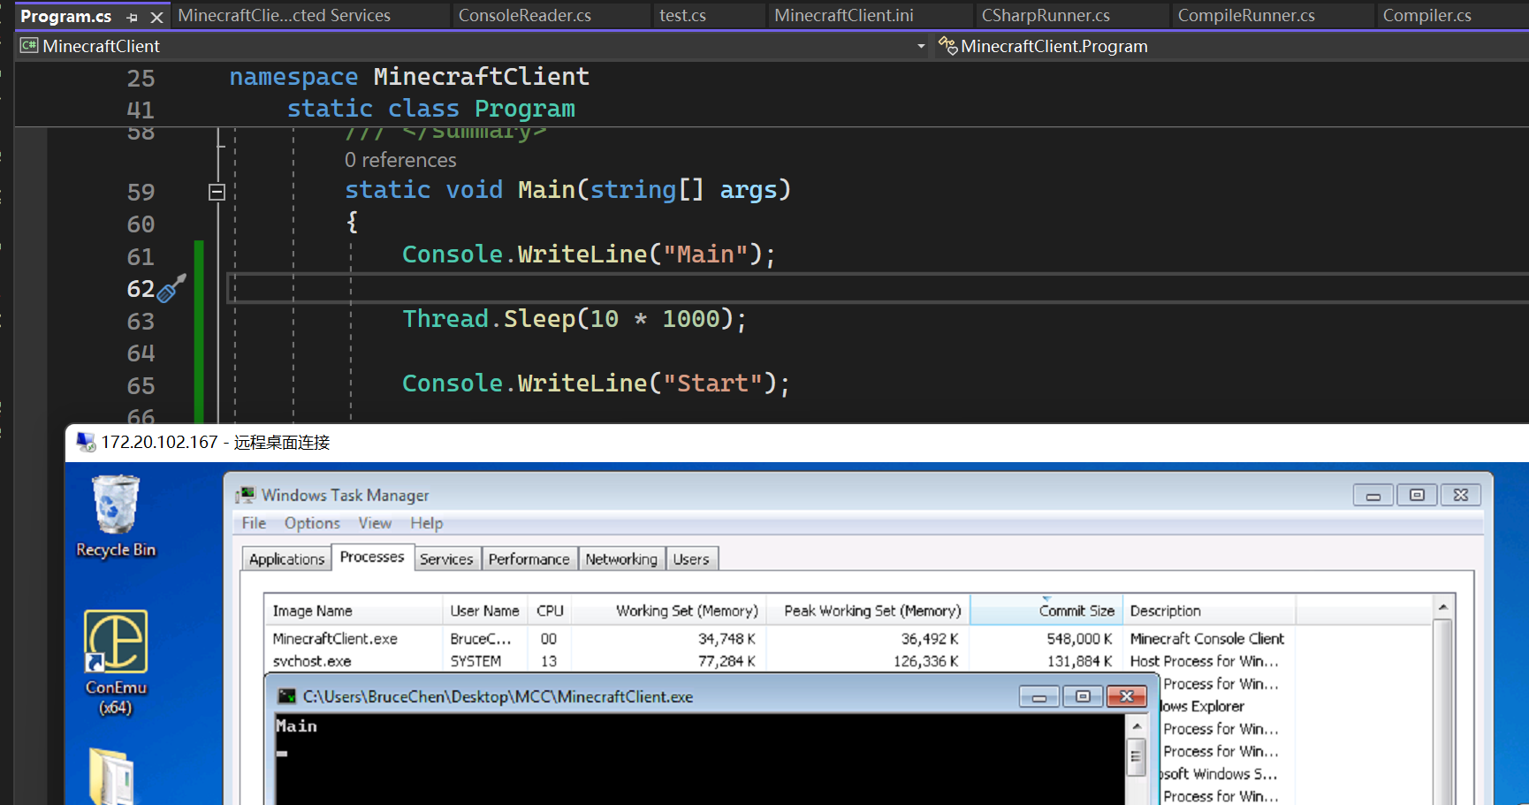The height and width of the screenshot is (805, 1529).
Task: Open the Options menu in Task Manager
Action: 311,523
